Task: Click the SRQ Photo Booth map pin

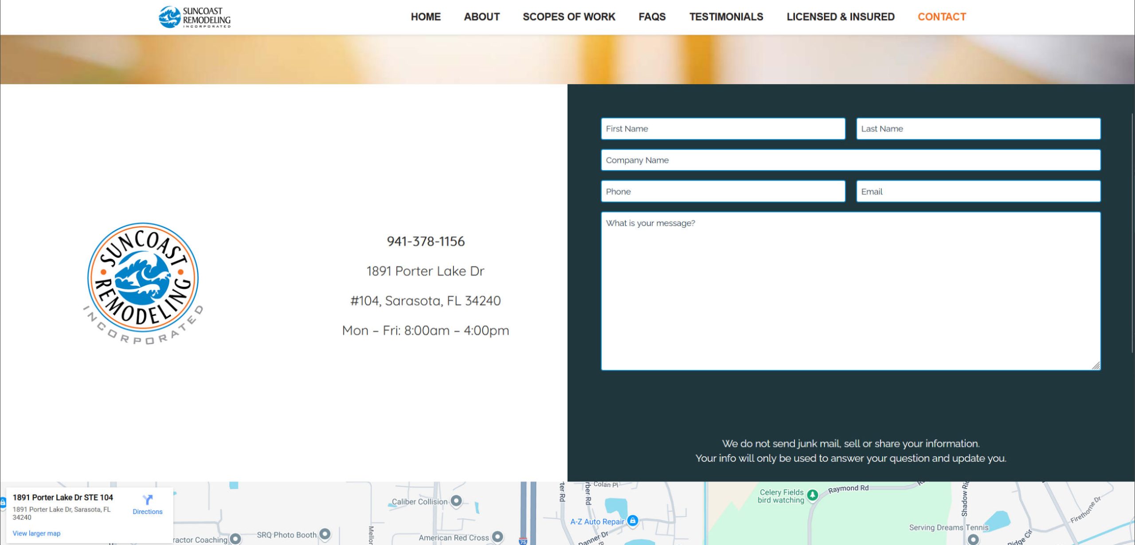Action: pyautogui.click(x=325, y=534)
